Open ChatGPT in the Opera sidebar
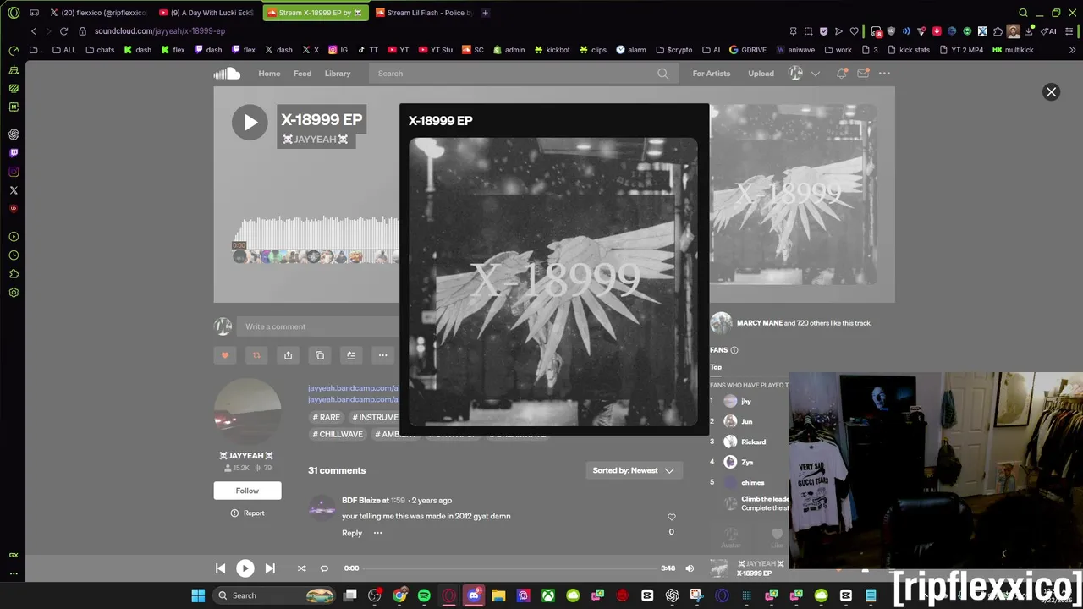Screen dimensions: 1083x609 click(x=14, y=134)
